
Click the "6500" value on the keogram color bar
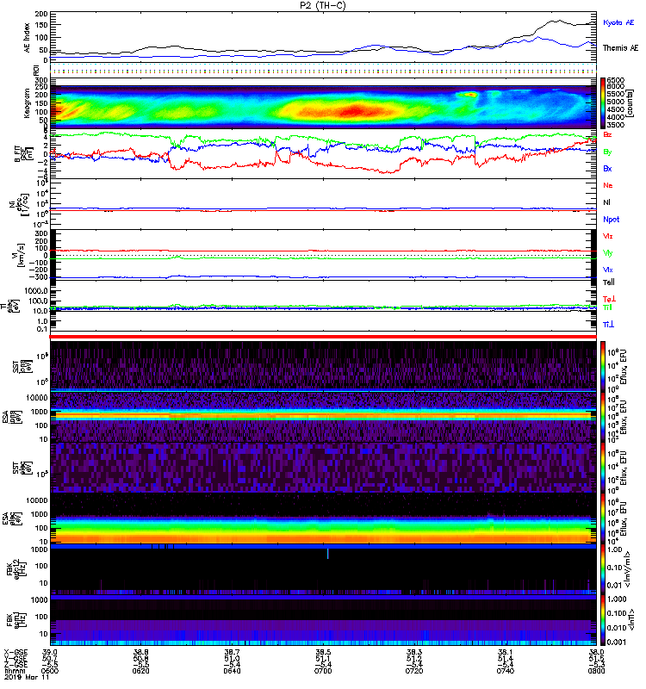pyautogui.click(x=616, y=80)
